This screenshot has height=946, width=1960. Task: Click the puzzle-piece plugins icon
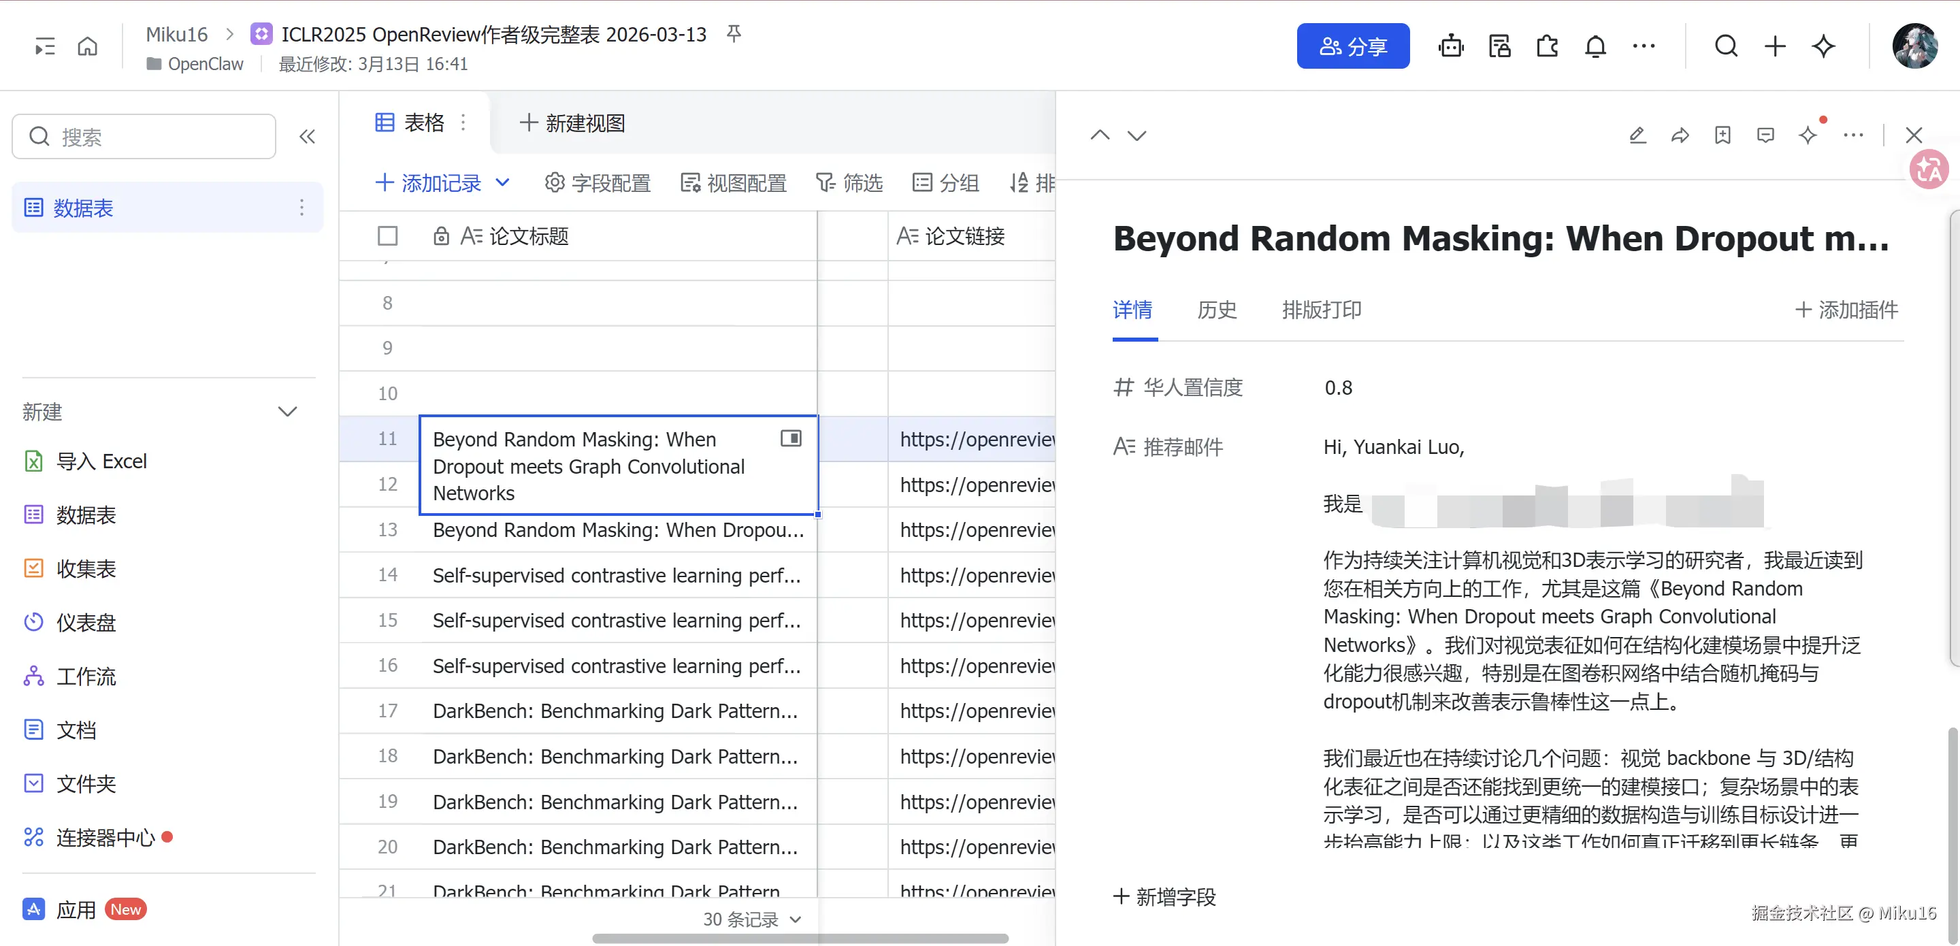point(1547,46)
